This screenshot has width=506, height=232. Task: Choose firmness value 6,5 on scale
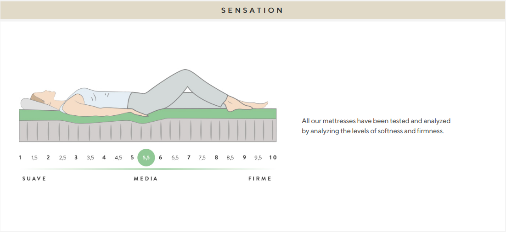[175, 157]
